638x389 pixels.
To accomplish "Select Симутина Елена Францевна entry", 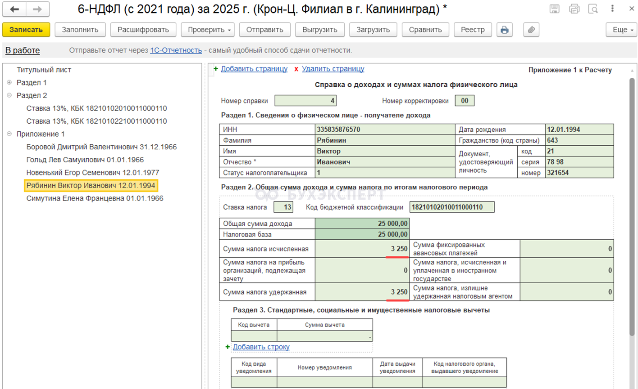I will 95,198.
